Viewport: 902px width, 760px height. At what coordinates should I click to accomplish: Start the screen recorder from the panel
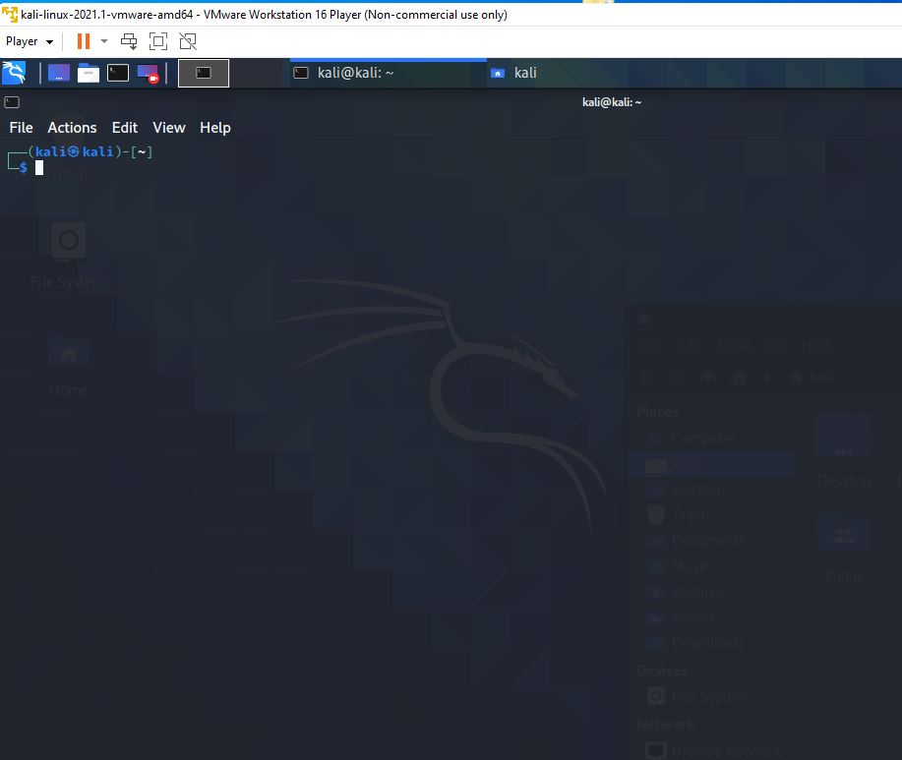(x=146, y=72)
